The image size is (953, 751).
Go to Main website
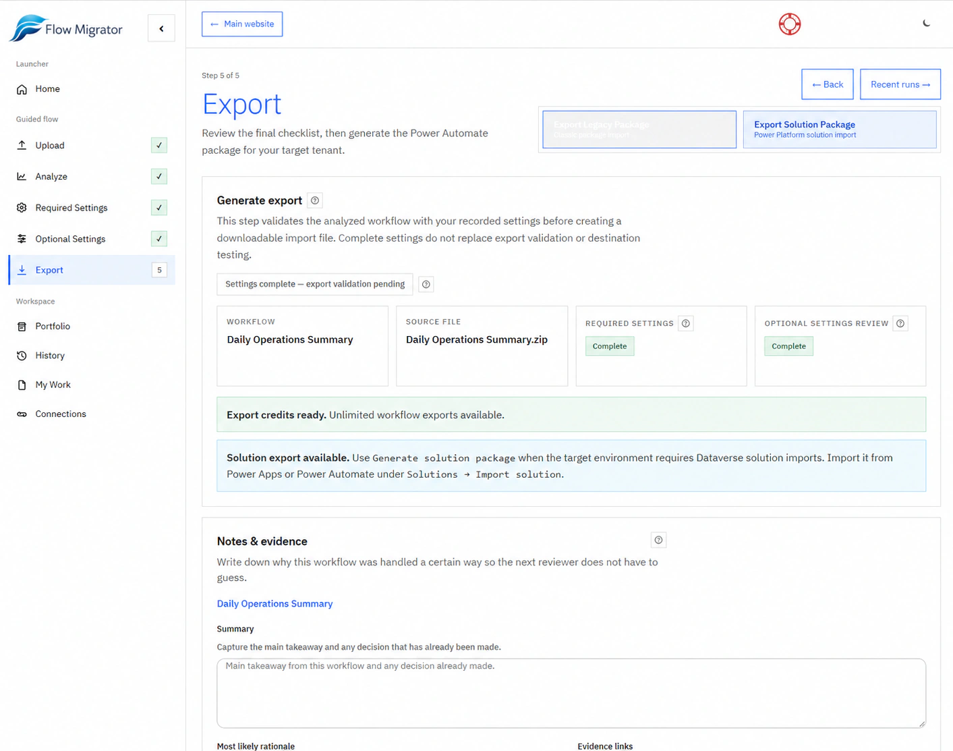(x=242, y=24)
